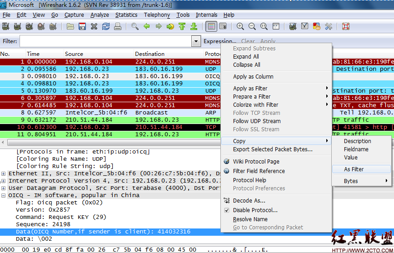Viewport: 394px width, 253px height.
Task: Save capture file floppy icon
Action: tap(82, 26)
